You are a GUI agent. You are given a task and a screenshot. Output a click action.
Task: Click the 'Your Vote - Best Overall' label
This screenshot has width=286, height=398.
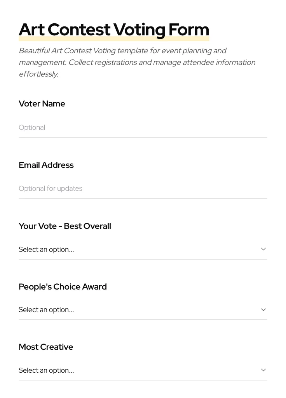click(x=65, y=226)
